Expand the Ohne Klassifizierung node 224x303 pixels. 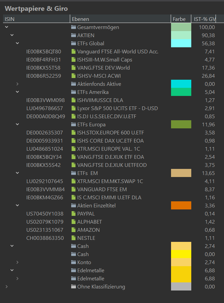(6, 286)
